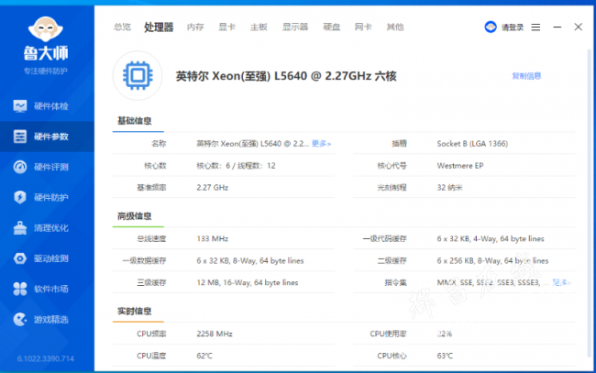The width and height of the screenshot is (596, 373).
Task: Open 软件市场 software market icon
Action: coord(20,289)
